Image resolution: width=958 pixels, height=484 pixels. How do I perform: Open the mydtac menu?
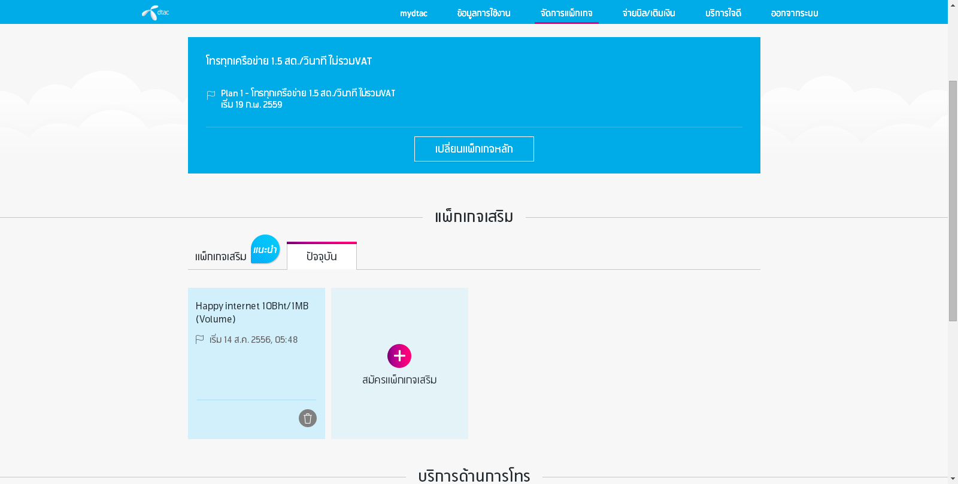(414, 13)
